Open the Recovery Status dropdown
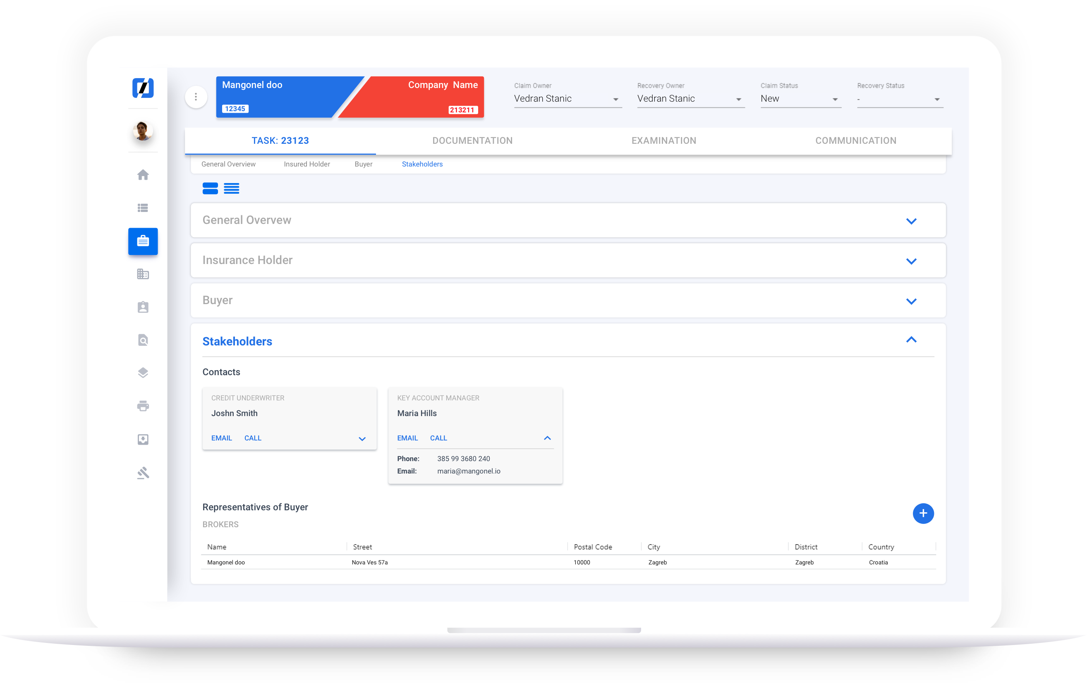Image resolution: width=1087 pixels, height=683 pixels. tap(900, 99)
